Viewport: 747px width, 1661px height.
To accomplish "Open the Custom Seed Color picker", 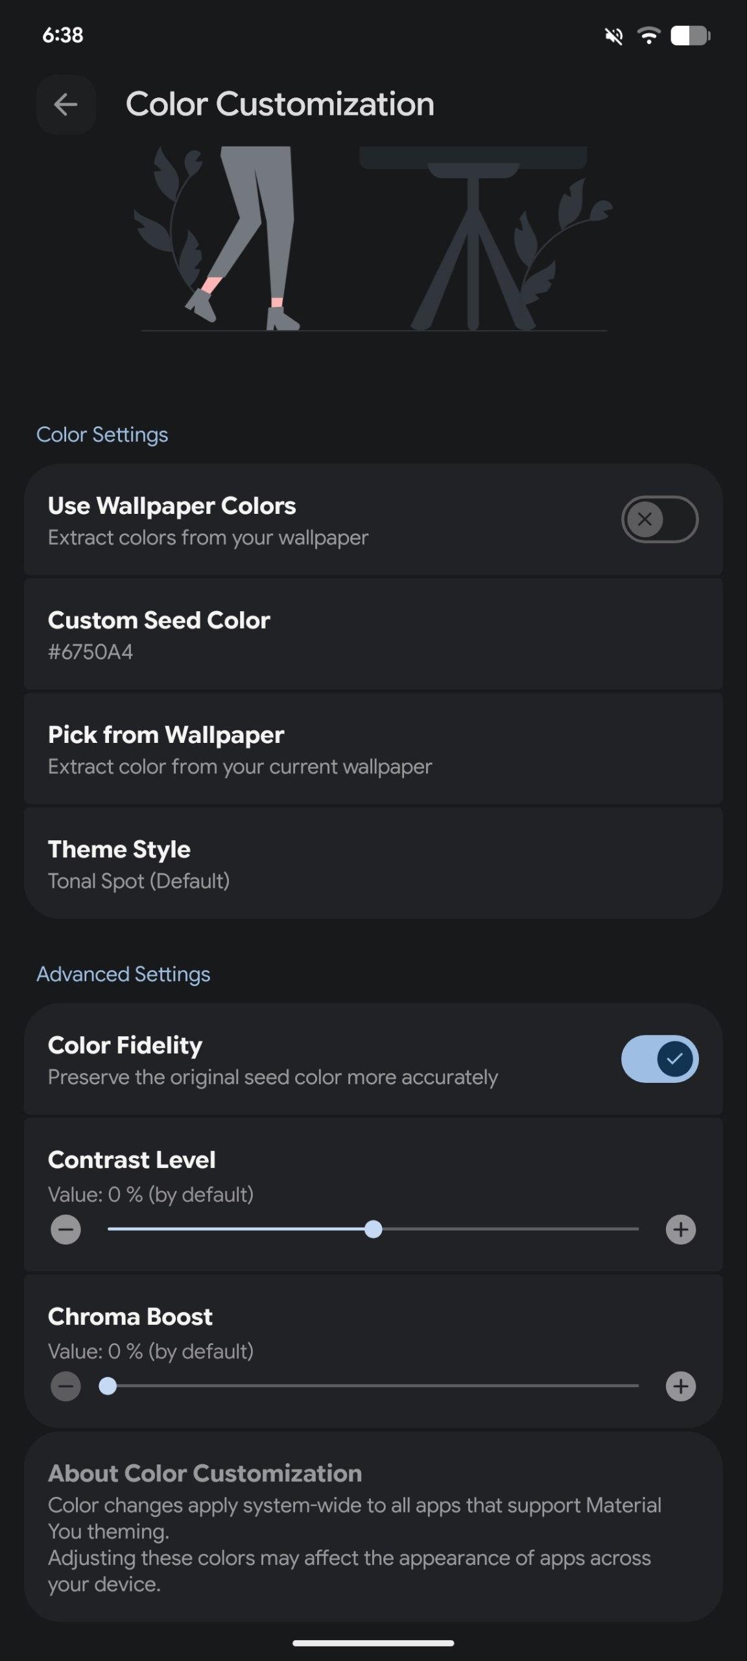I will click(x=373, y=635).
